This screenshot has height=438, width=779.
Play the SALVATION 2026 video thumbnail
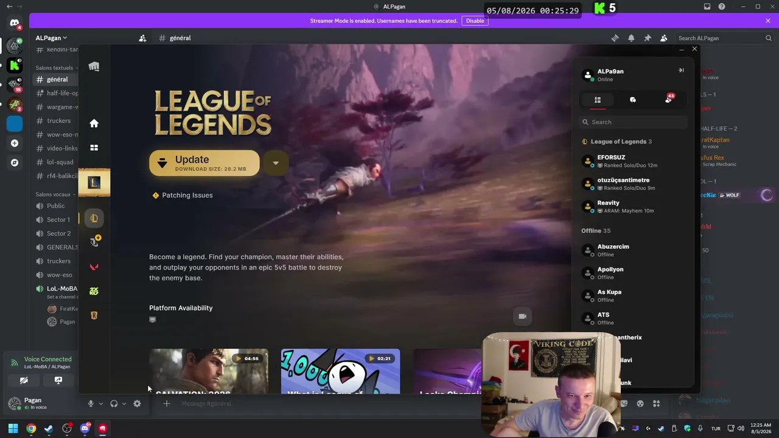tap(209, 371)
